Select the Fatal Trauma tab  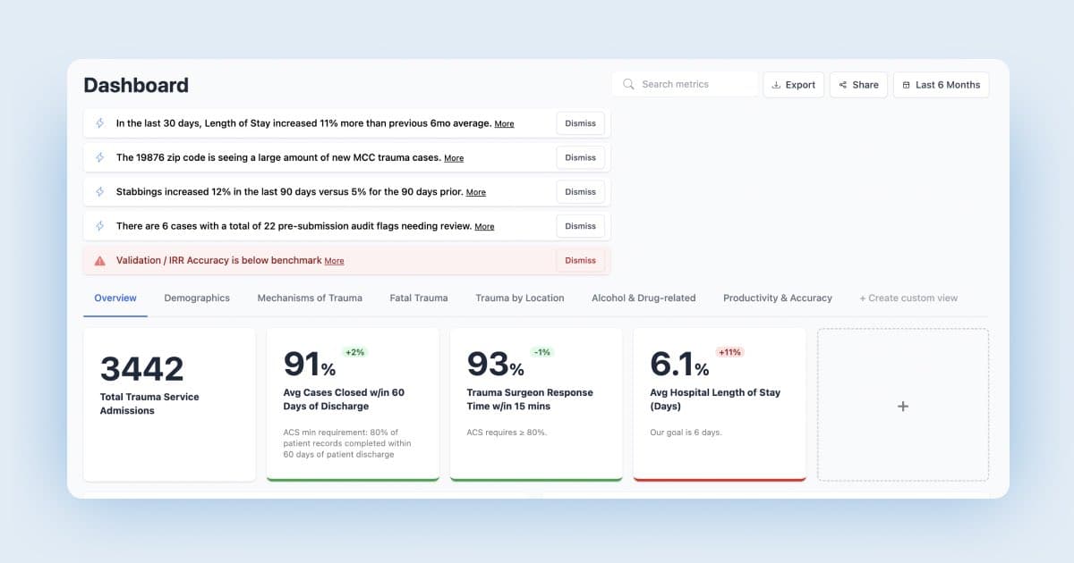pos(419,298)
